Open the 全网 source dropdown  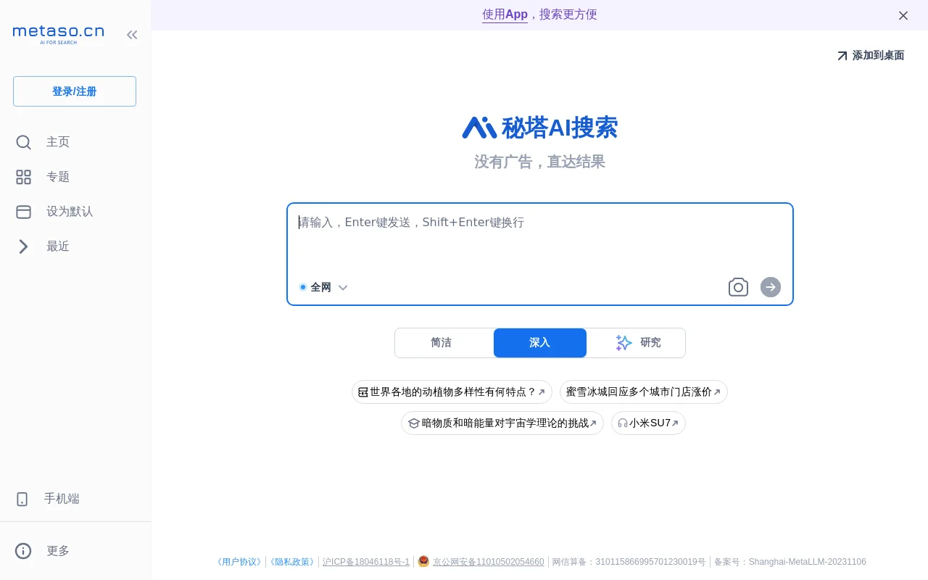(x=342, y=287)
